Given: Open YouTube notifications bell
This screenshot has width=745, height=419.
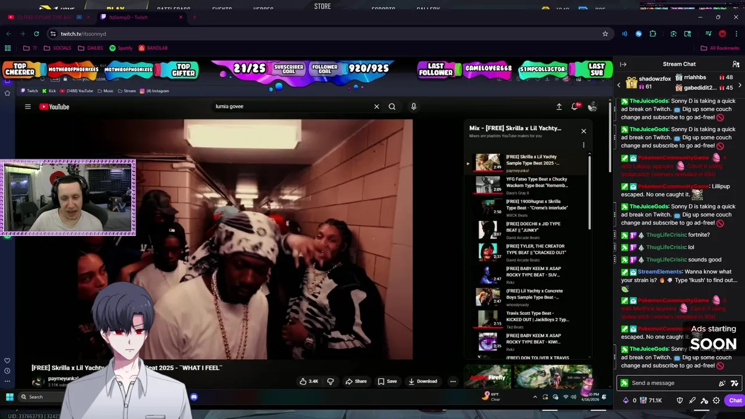Looking at the screenshot, I should pyautogui.click(x=575, y=106).
